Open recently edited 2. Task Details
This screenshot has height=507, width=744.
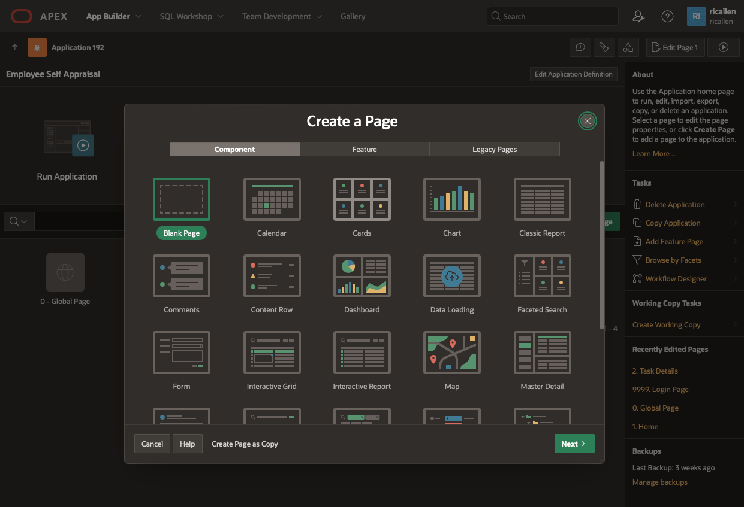655,371
